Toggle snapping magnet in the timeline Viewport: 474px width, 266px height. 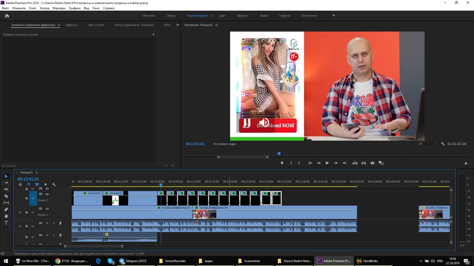[29, 184]
